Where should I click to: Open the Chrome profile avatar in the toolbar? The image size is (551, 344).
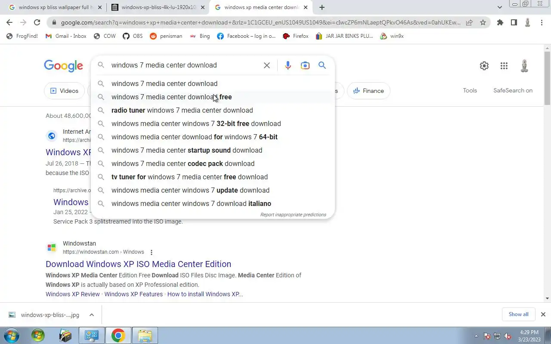[x=527, y=22]
